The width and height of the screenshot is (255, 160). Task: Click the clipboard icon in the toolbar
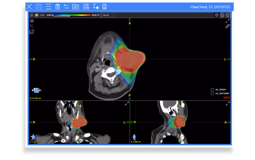coord(57,7)
